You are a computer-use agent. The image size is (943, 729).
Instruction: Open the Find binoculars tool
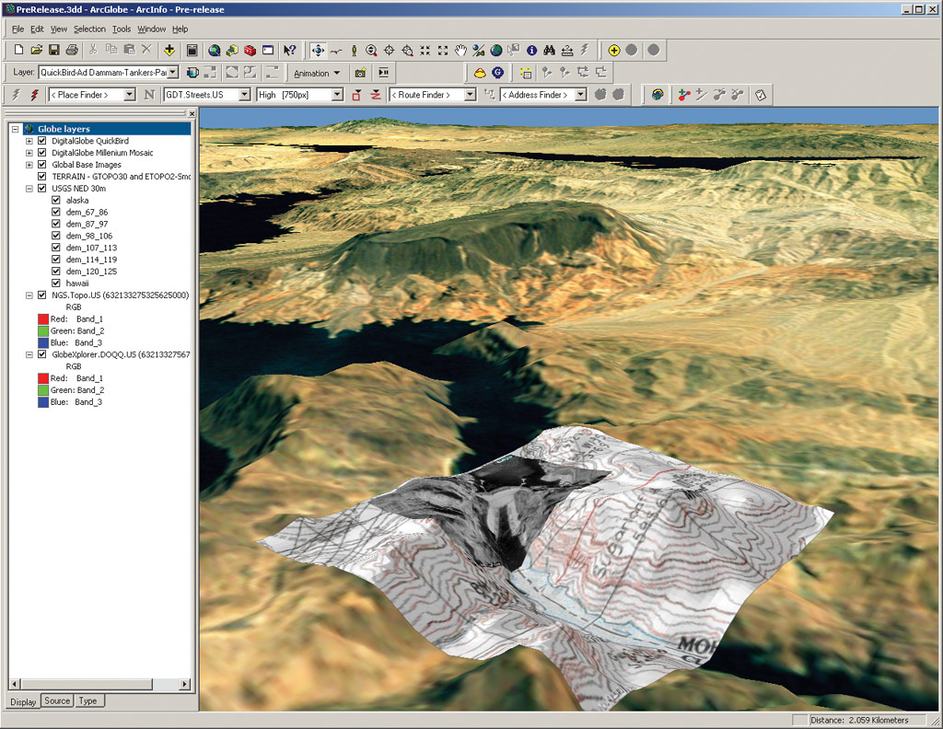[549, 50]
